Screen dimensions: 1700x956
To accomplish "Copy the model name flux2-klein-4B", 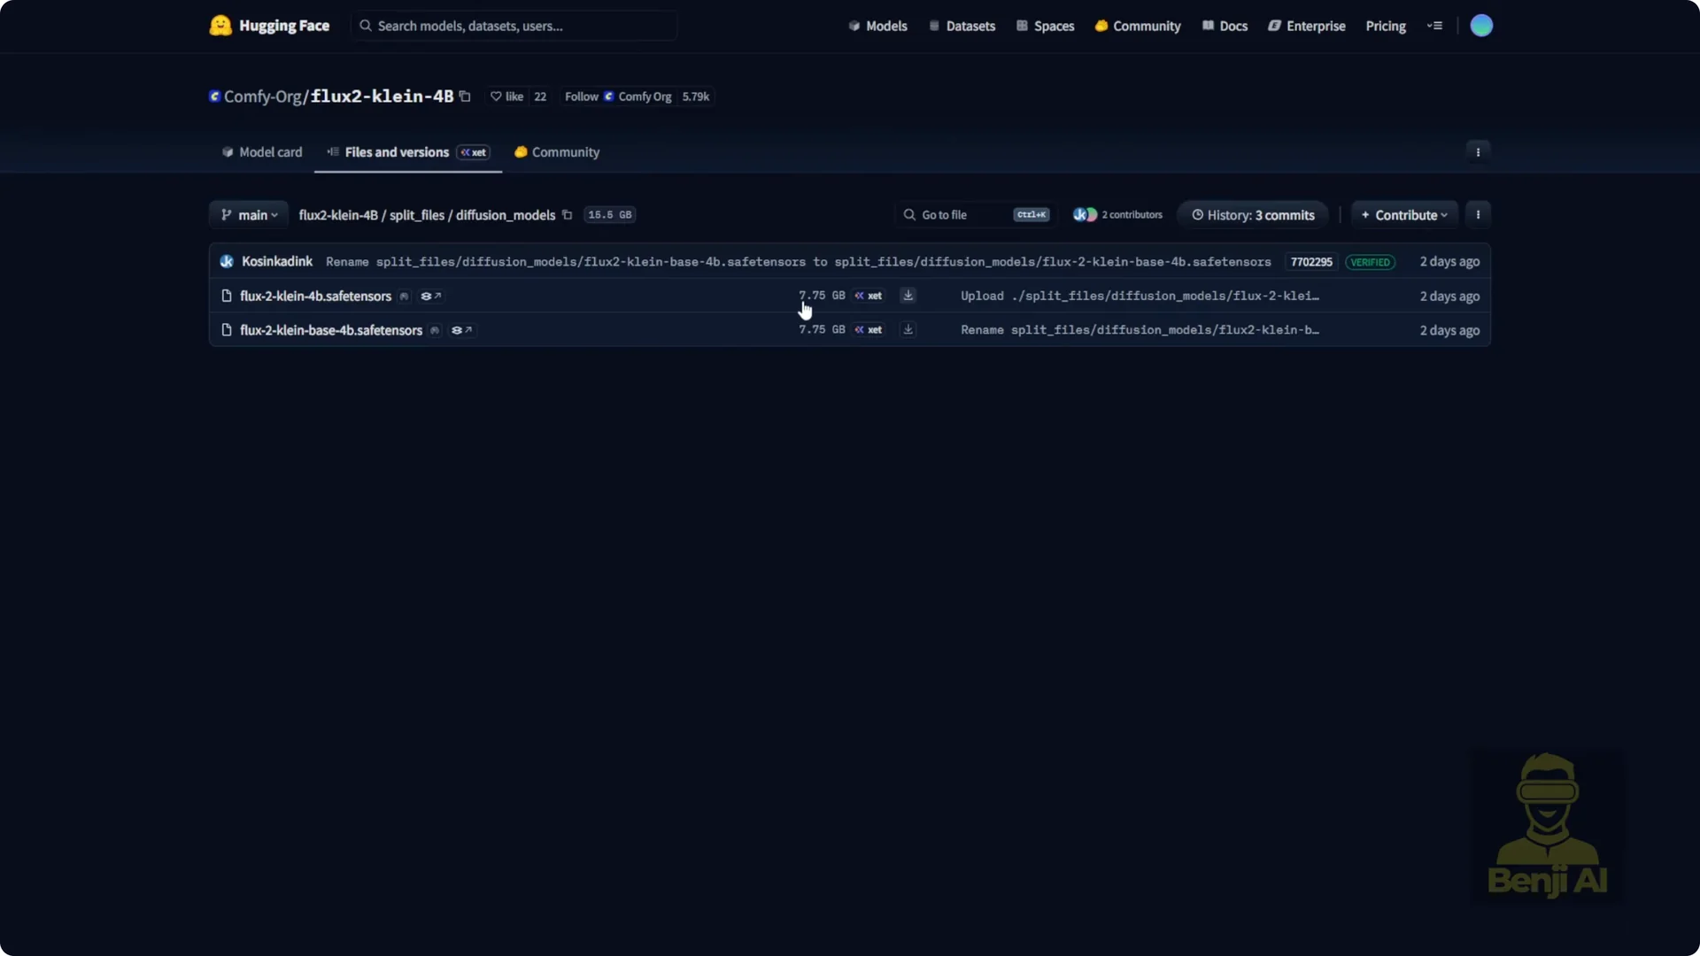I will point(465,96).
